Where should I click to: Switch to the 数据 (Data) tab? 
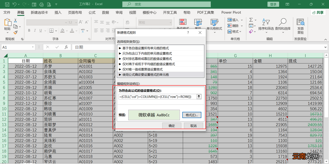[105, 12]
